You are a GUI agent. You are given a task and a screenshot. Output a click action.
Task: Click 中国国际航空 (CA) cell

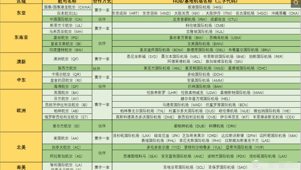pyautogui.click(x=67, y=19)
